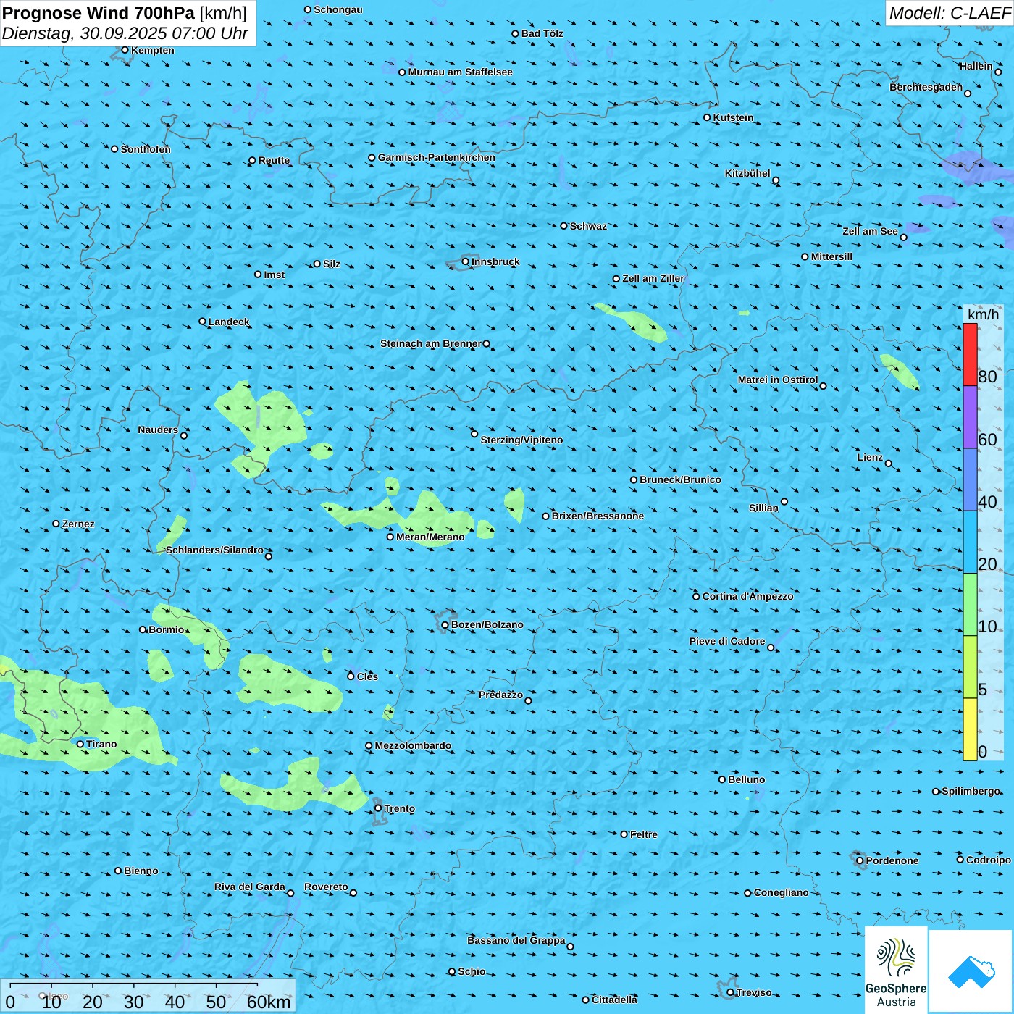
Task: Click the 'Sonthofen' label
Action: pyautogui.click(x=146, y=149)
